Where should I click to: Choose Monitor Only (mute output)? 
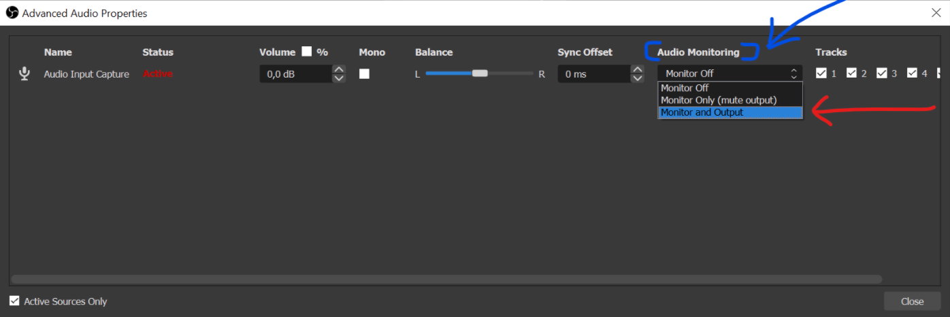point(718,100)
